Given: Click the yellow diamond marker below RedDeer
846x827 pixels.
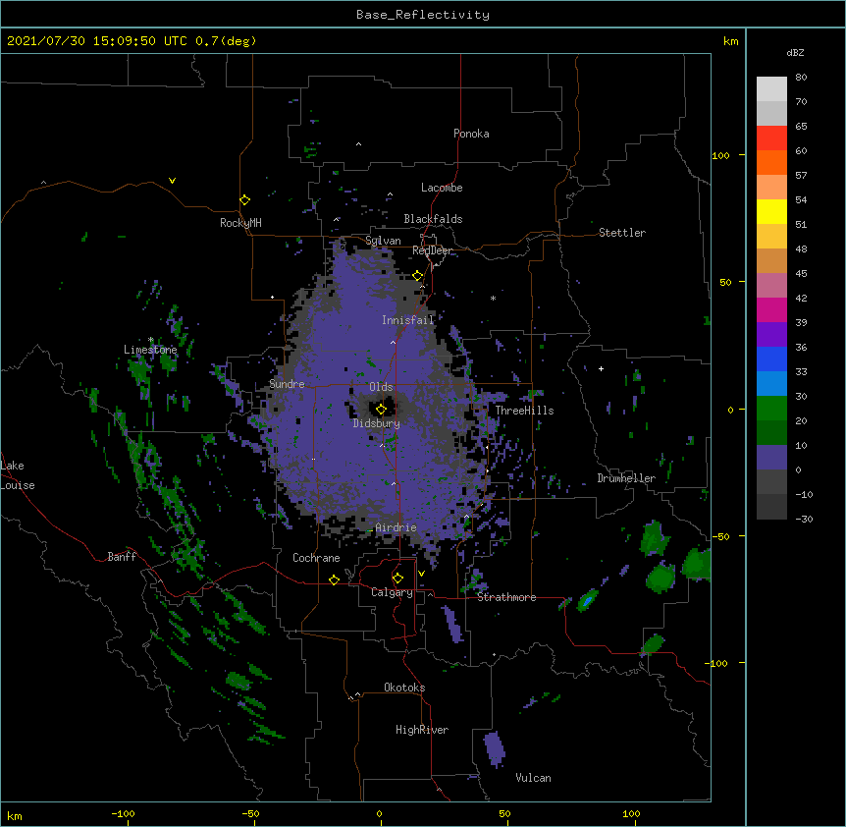Looking at the screenshot, I should pyautogui.click(x=417, y=276).
